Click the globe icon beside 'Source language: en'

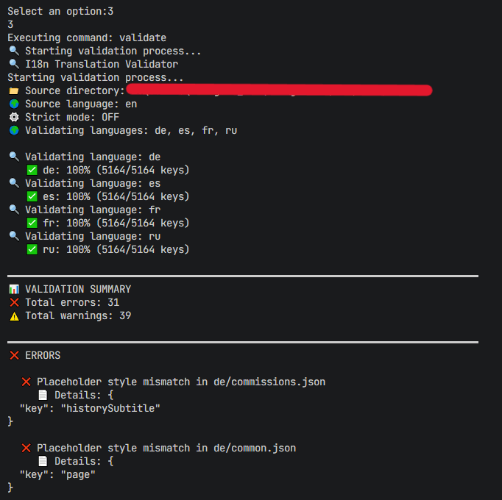pyautogui.click(x=14, y=104)
